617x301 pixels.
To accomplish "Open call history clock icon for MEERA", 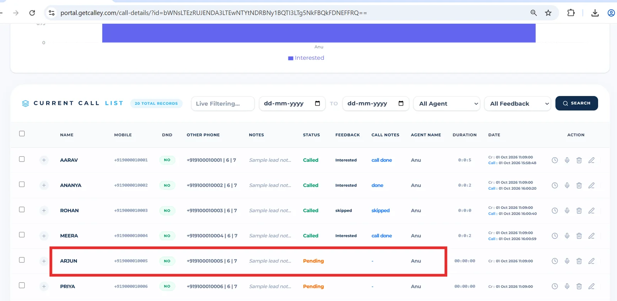I will (x=555, y=236).
